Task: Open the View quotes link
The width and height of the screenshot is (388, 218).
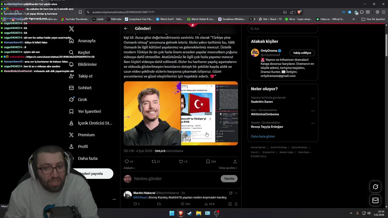Action: (228, 168)
